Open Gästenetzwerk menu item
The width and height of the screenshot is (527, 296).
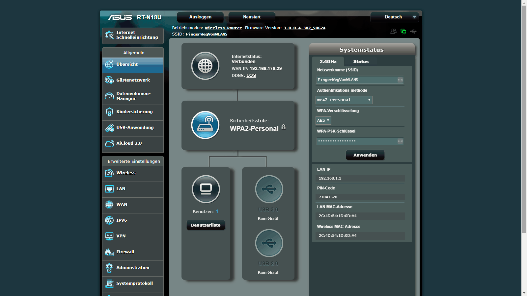click(x=133, y=81)
